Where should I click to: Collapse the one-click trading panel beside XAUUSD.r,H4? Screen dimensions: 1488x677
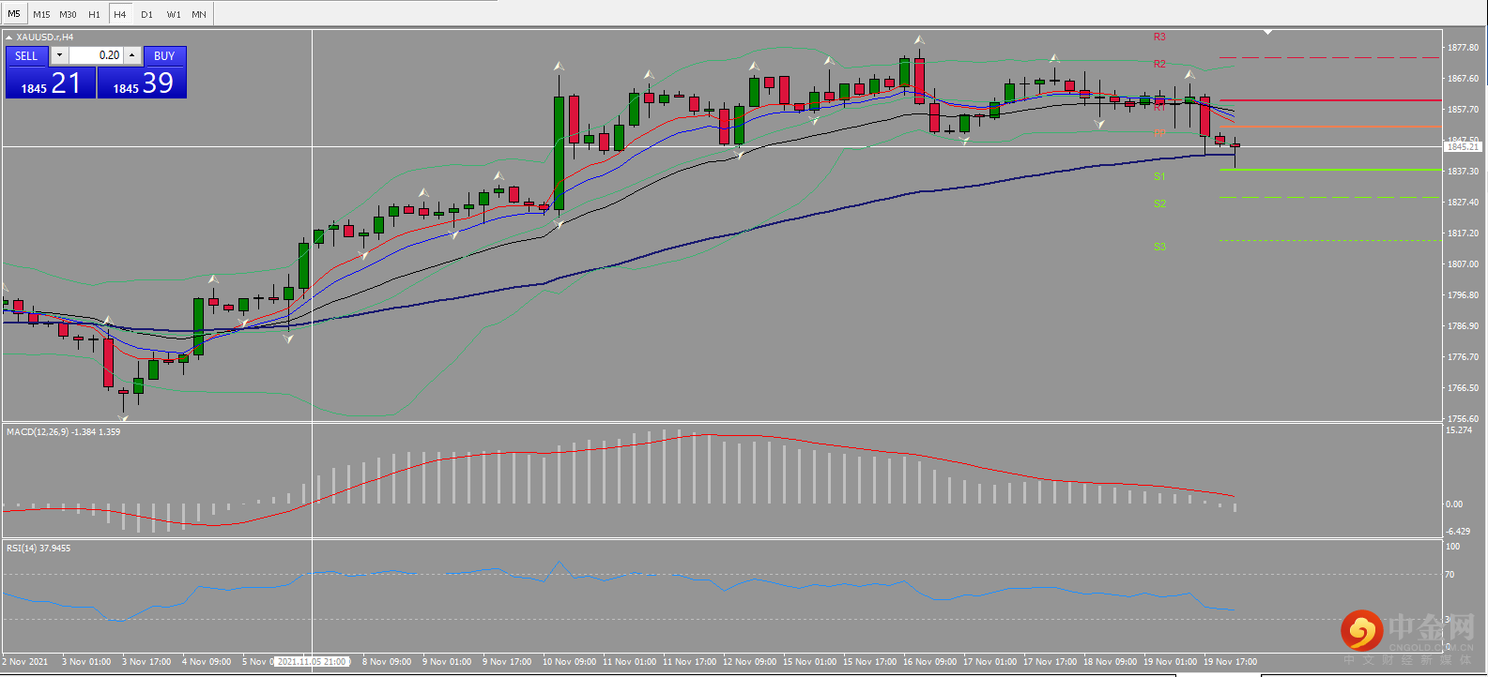(9, 38)
